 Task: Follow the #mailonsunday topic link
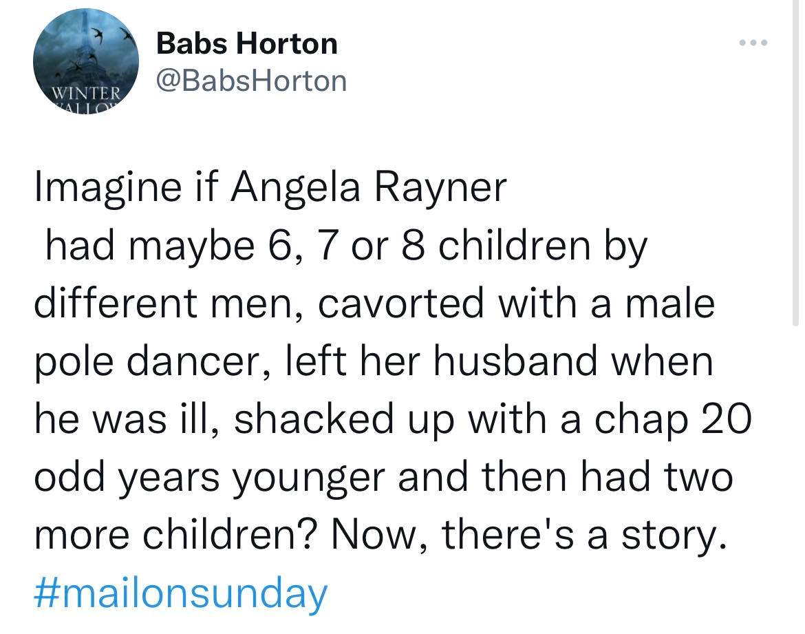click(181, 589)
